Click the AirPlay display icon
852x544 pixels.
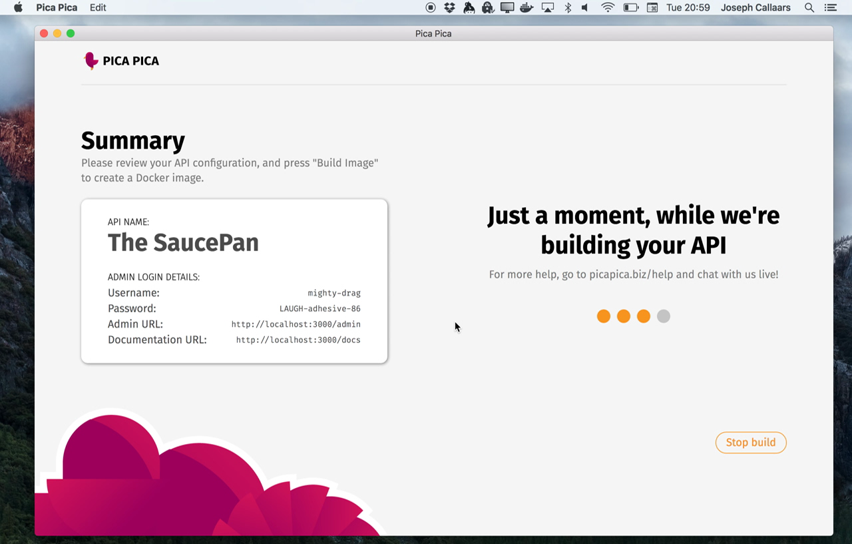(548, 8)
